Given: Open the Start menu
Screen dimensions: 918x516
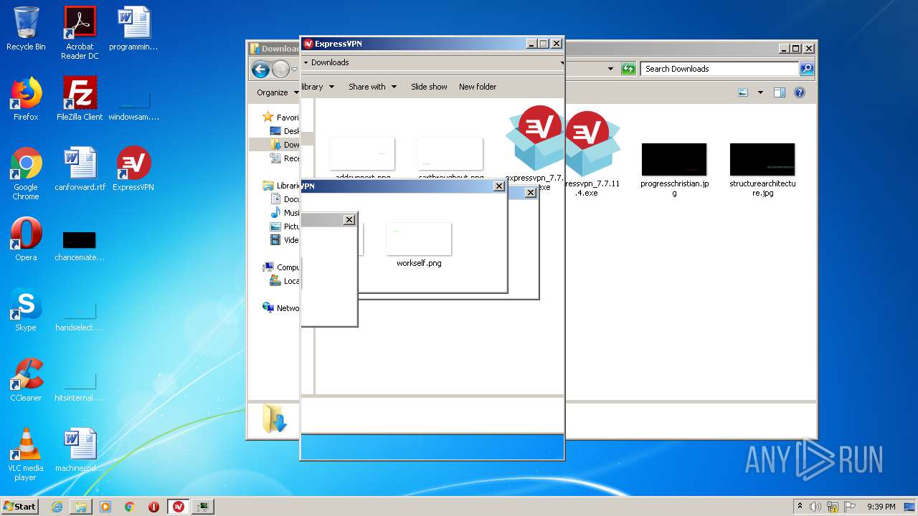Looking at the screenshot, I should [x=19, y=507].
